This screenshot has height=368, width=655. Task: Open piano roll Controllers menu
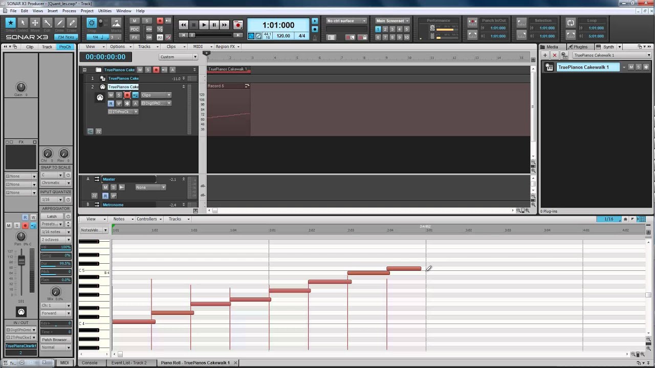[149, 219]
